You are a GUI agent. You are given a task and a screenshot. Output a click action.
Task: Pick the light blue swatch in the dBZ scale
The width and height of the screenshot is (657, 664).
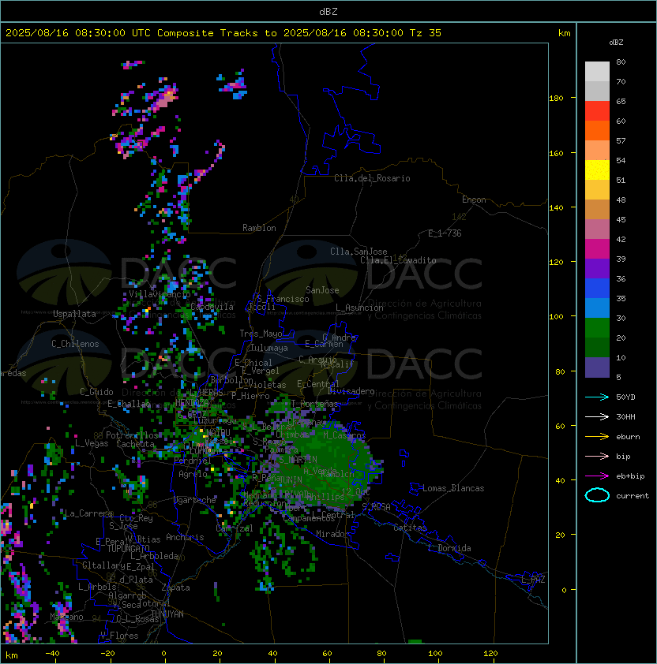(597, 308)
